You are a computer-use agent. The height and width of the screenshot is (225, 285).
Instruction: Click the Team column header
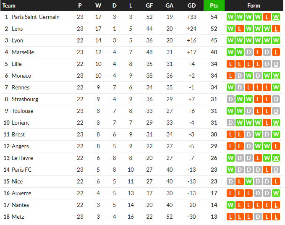click(9, 5)
